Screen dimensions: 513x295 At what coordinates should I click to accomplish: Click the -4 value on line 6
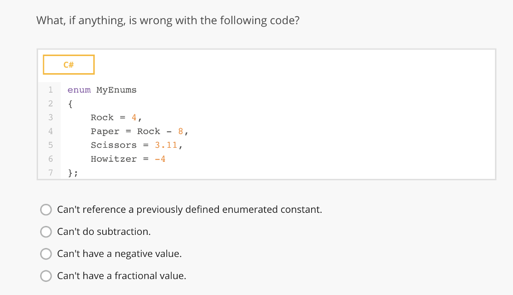pyautogui.click(x=160, y=159)
